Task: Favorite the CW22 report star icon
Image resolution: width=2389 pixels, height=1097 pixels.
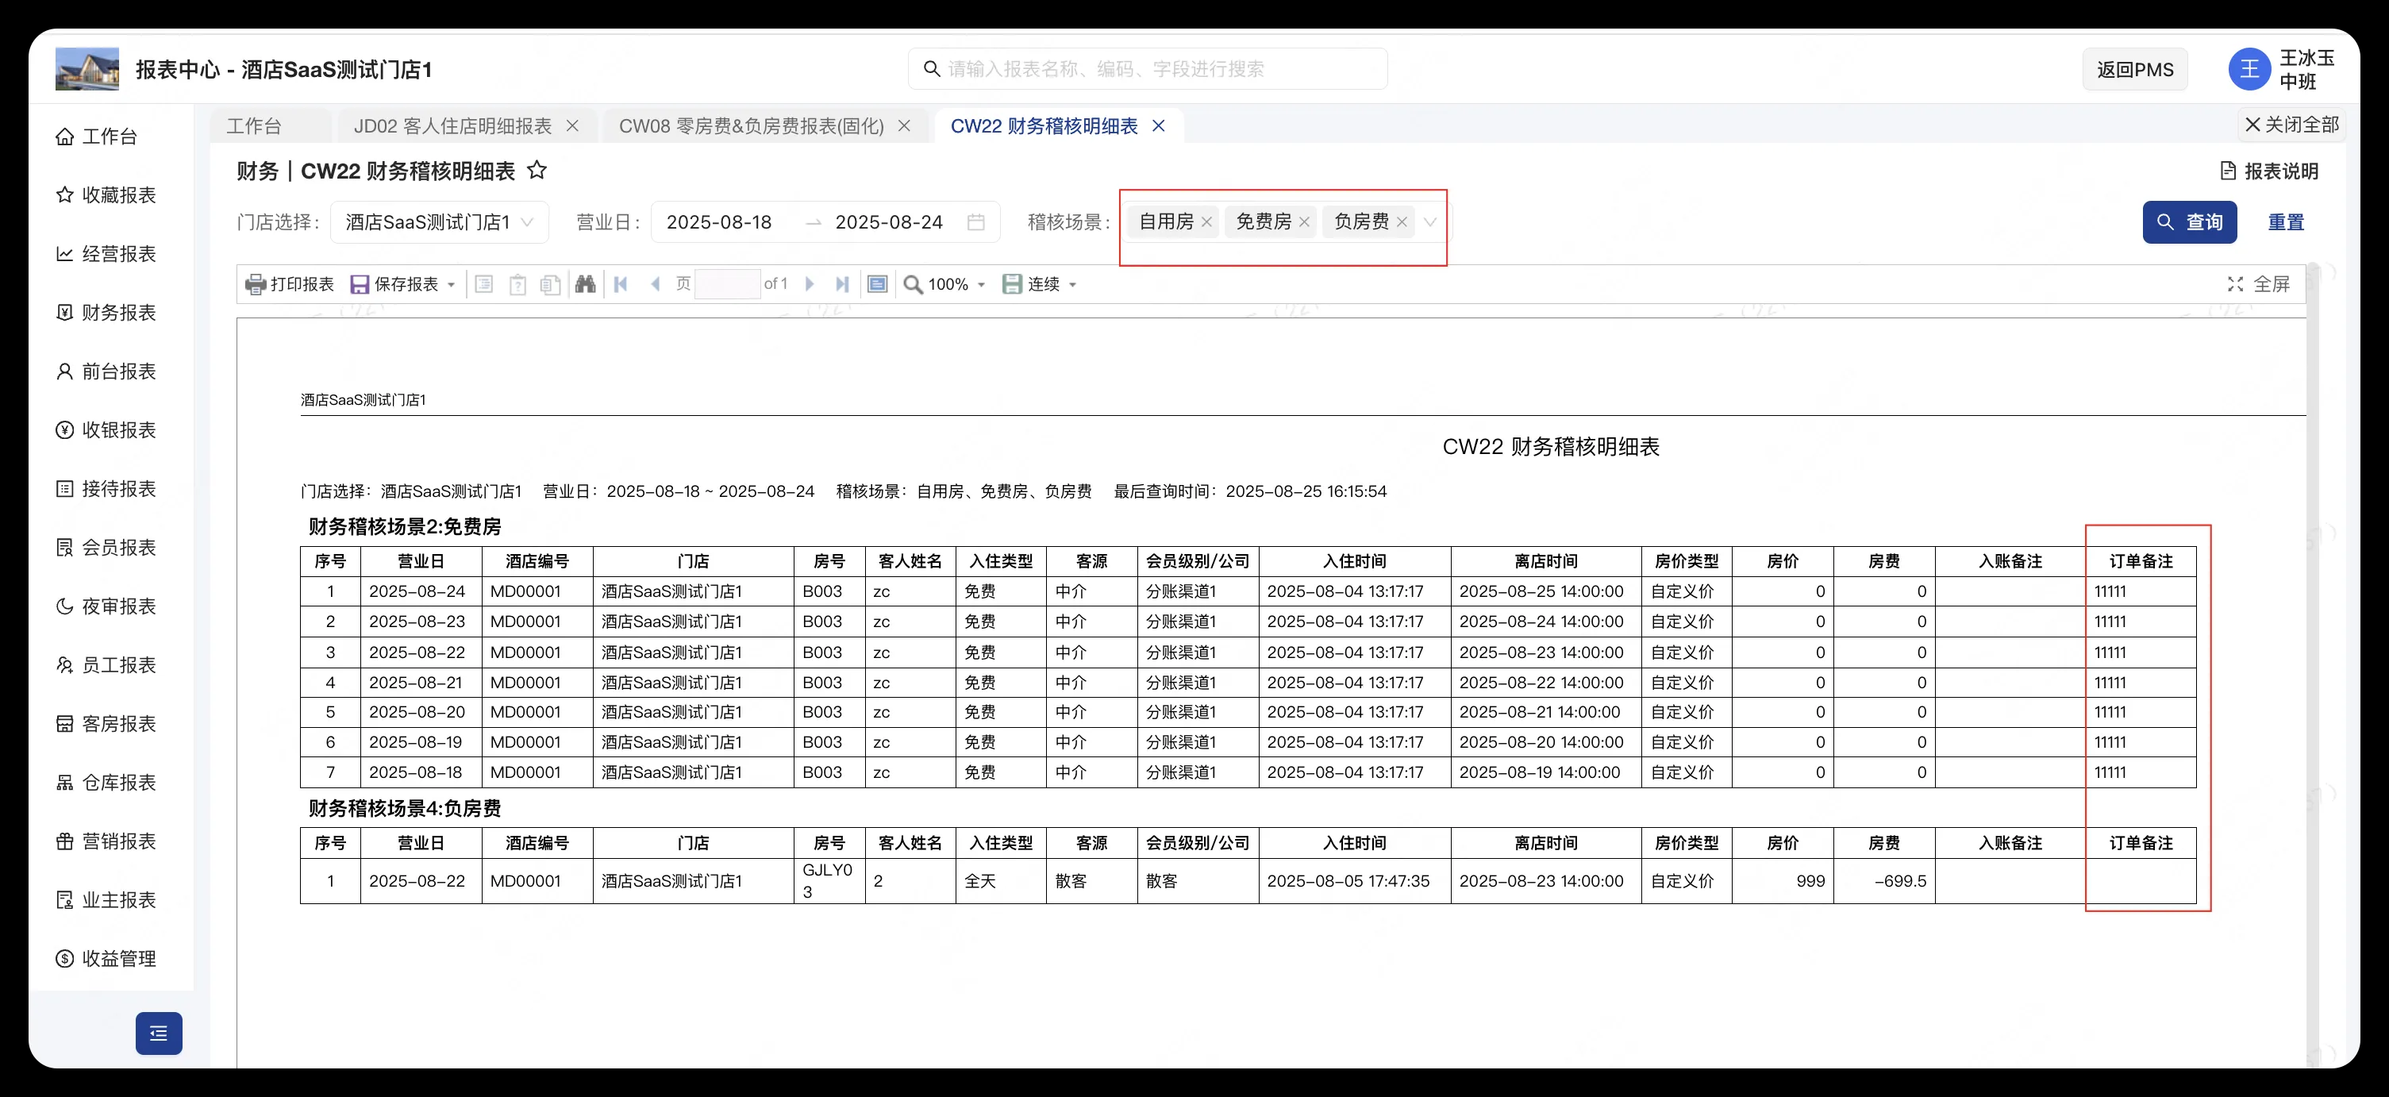Action: point(537,171)
